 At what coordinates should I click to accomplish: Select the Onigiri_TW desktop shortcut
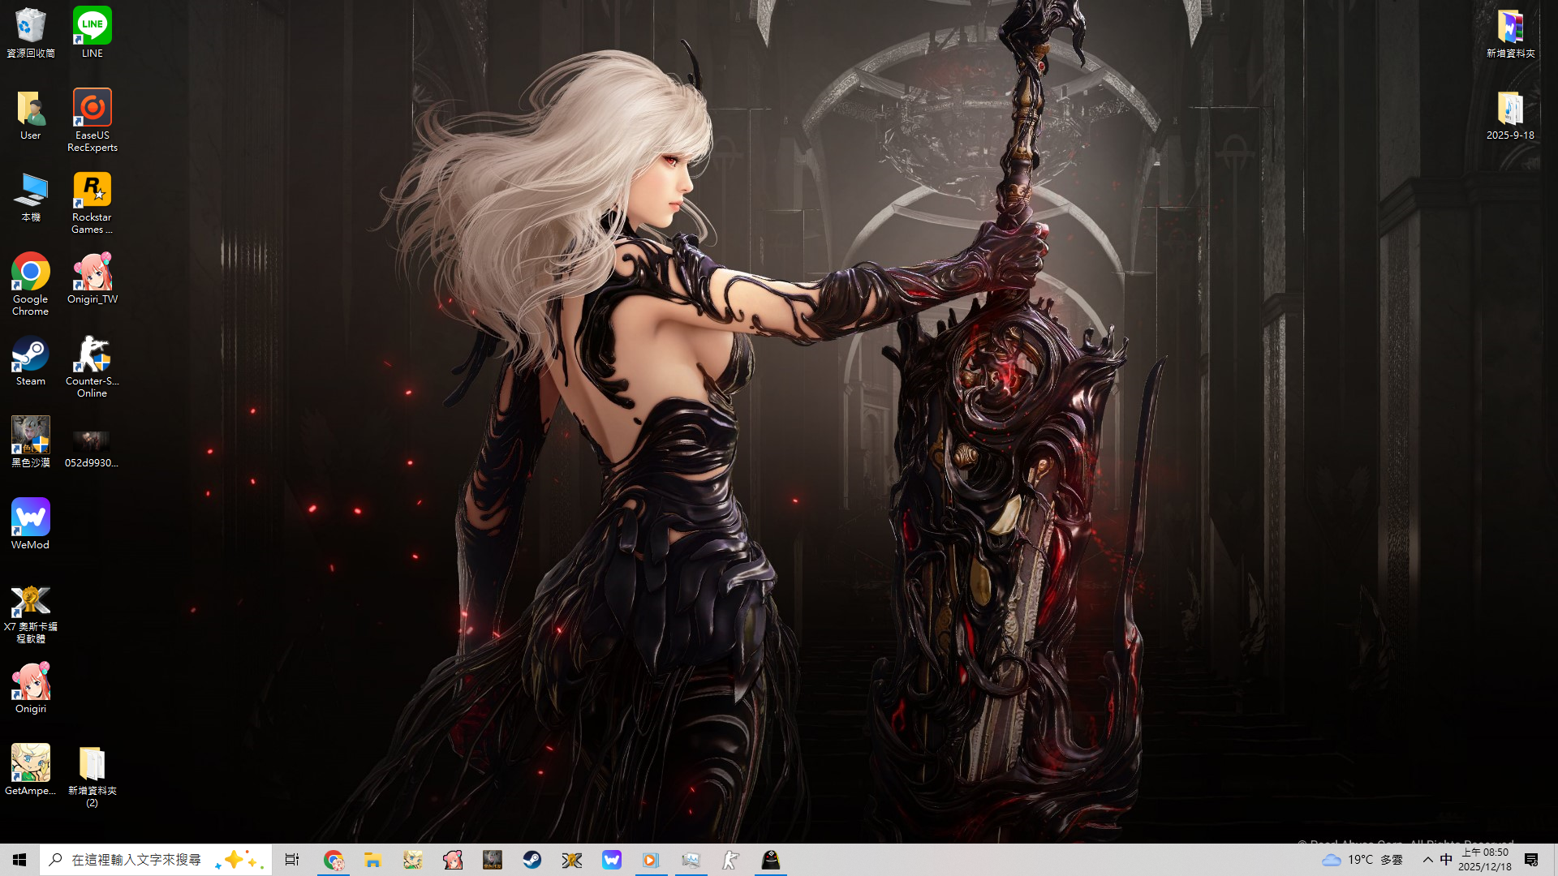(x=93, y=278)
